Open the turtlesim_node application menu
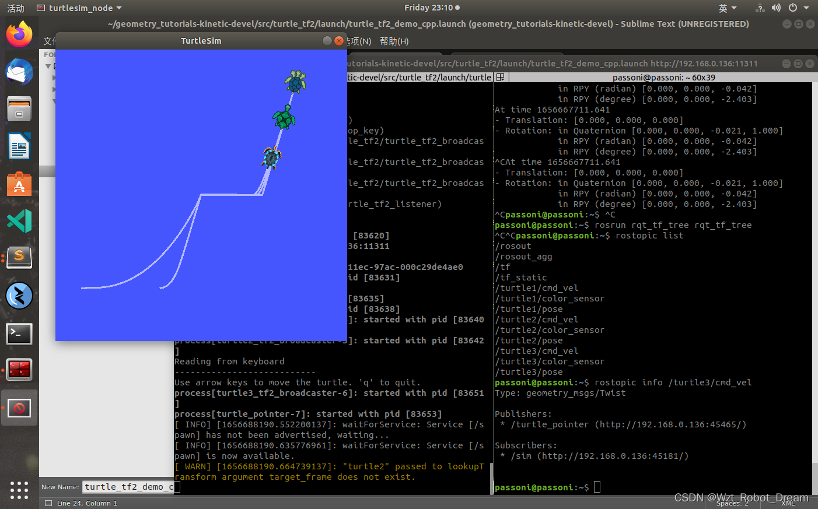The height and width of the screenshot is (509, 818). 79,8
